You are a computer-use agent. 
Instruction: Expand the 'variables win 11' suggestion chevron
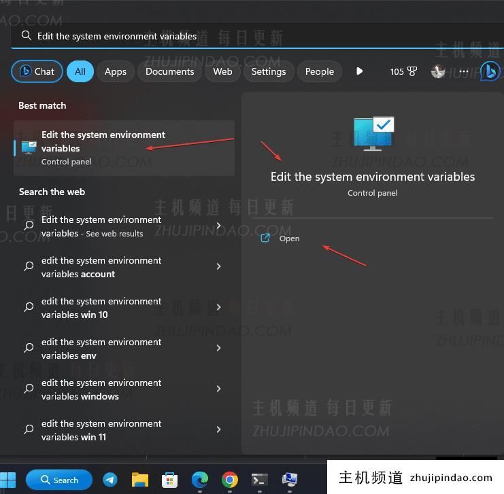pos(218,429)
